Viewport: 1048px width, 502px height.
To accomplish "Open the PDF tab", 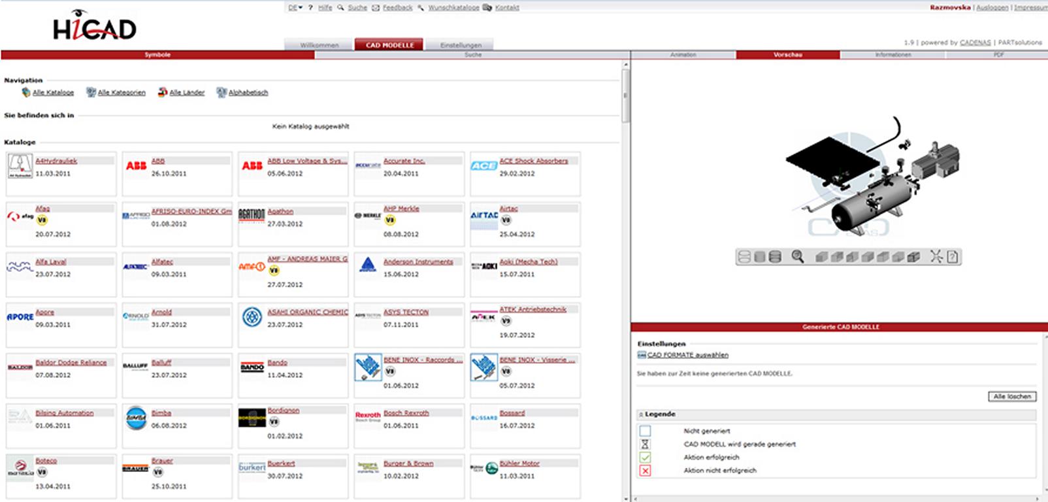I will click(x=998, y=55).
